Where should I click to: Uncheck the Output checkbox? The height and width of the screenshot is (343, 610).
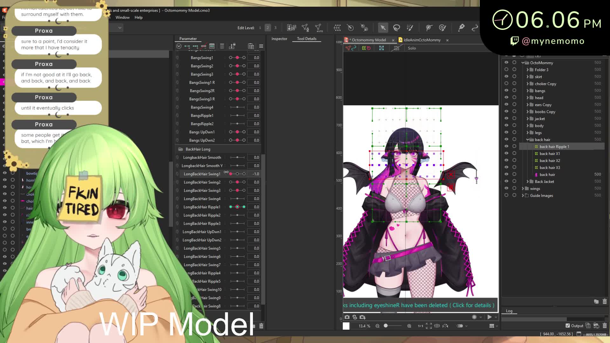click(x=568, y=326)
